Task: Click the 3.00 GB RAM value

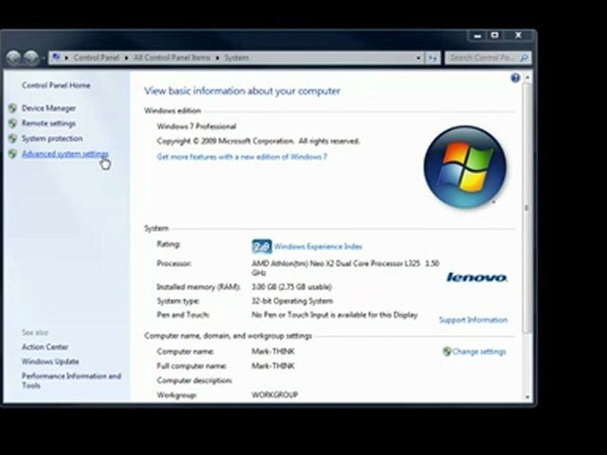Action: pos(292,287)
